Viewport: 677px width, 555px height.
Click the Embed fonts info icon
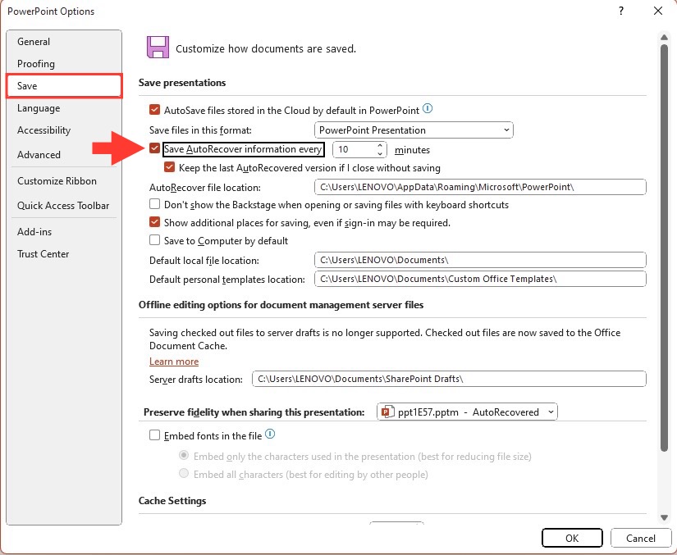[270, 434]
